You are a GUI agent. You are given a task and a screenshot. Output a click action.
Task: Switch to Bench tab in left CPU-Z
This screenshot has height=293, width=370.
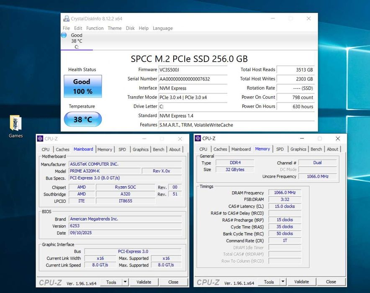coord(158,149)
